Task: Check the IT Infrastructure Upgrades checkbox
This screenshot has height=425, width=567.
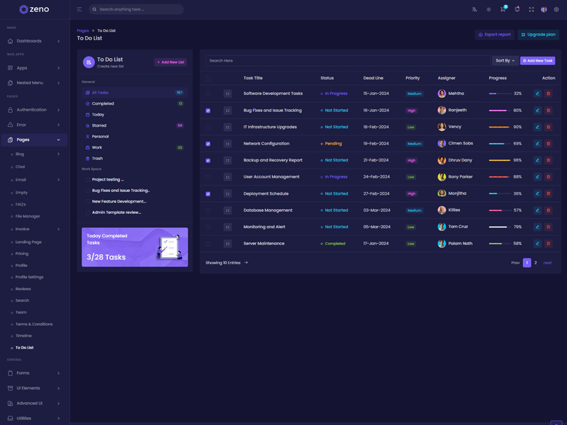Action: pos(208,127)
